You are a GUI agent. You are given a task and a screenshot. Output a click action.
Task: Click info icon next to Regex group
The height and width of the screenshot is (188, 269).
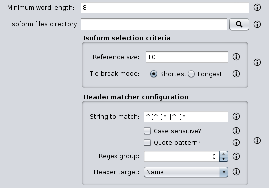(x=236, y=156)
